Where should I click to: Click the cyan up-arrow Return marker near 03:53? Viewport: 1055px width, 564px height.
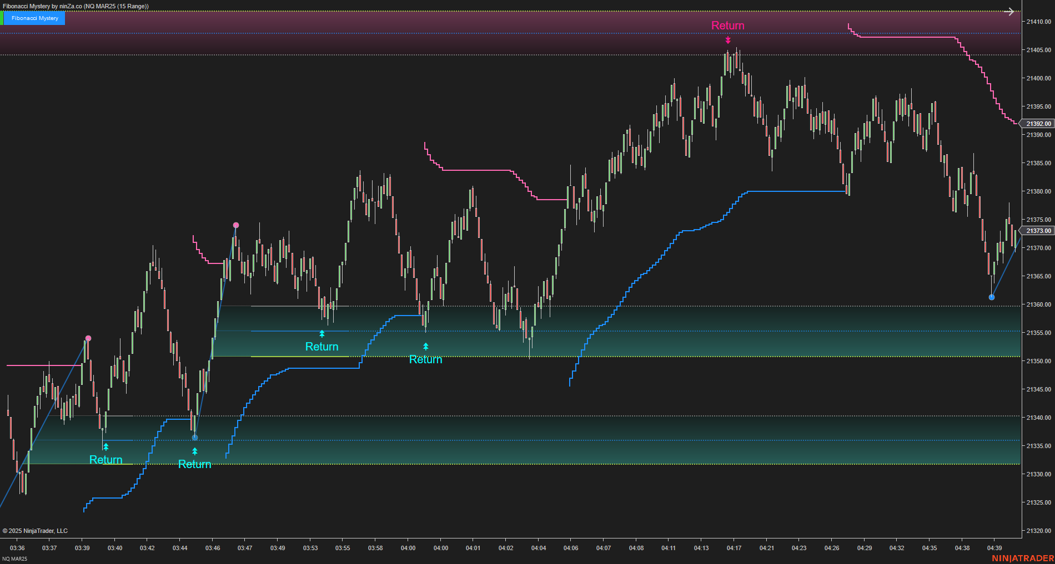[321, 334]
